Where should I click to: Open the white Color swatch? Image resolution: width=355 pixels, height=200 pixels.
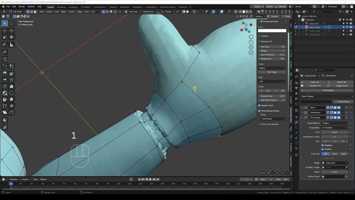pos(272,31)
